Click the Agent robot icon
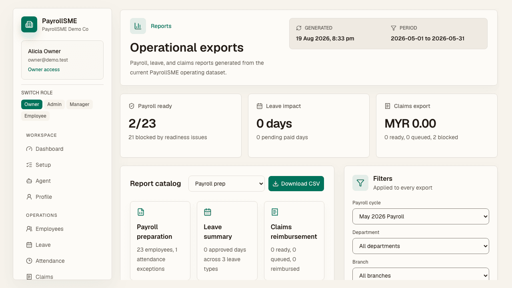This screenshot has height=288, width=512. pos(29,181)
